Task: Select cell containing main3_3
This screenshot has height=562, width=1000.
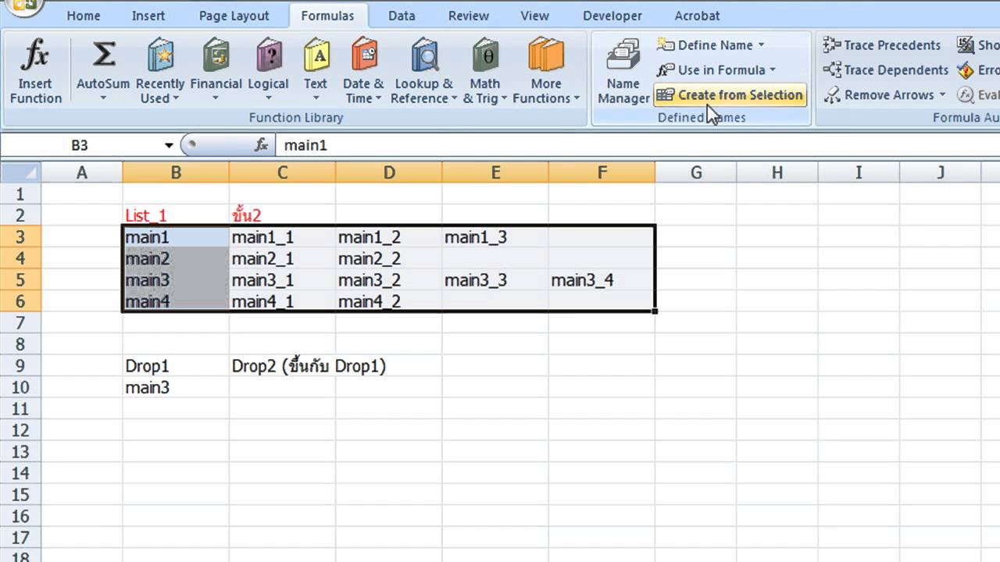Action: (x=495, y=280)
